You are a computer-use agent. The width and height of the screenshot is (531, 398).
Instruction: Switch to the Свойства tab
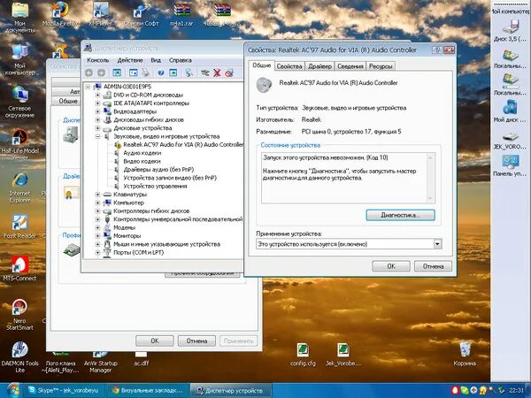click(289, 66)
